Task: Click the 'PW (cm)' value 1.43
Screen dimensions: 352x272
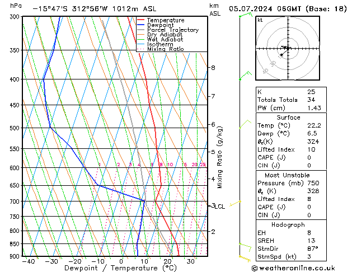Action: pos(314,108)
